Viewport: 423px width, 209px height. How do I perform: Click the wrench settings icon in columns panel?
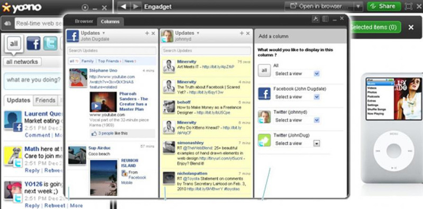tap(316, 19)
